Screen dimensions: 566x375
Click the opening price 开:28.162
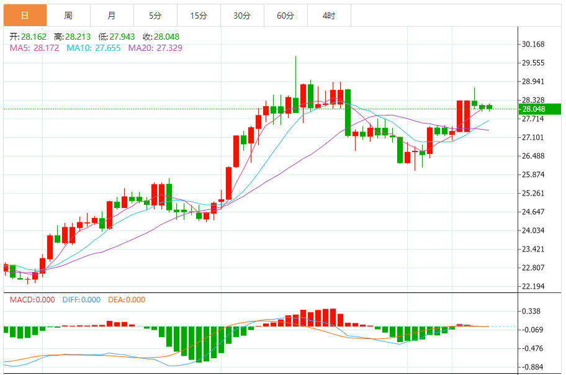click(28, 37)
